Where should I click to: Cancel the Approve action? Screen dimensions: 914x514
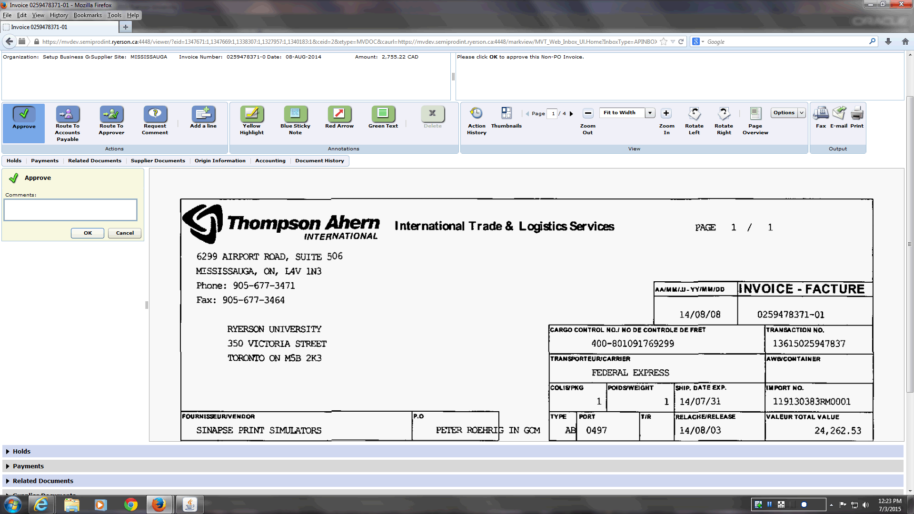coord(125,233)
